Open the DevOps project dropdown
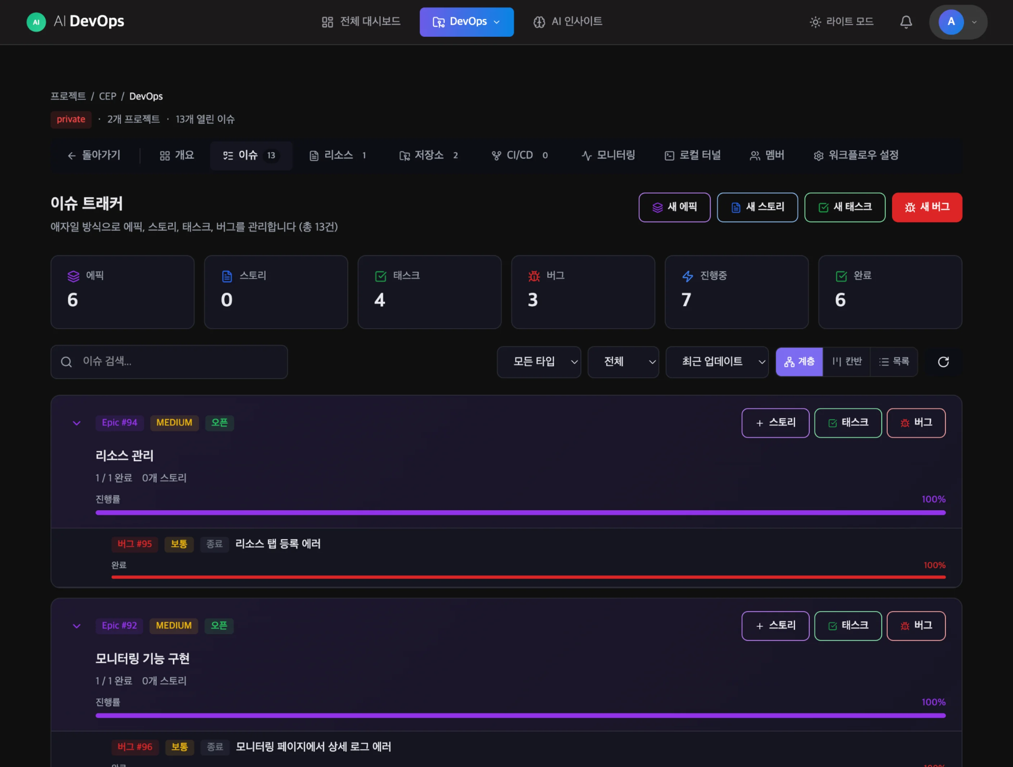Screen dimensions: 1013x767 (x=467, y=22)
